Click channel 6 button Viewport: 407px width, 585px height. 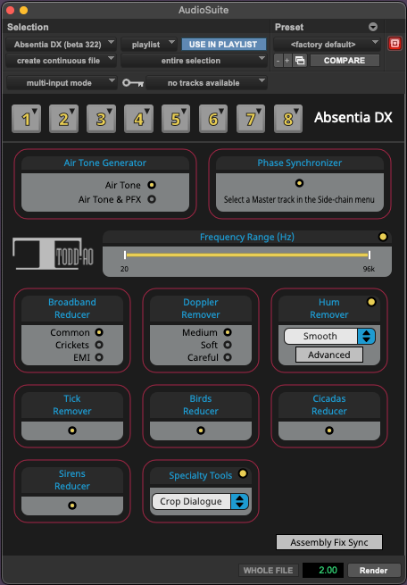pyautogui.click(x=213, y=119)
